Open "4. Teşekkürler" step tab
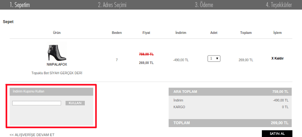Image resolution: width=302 pixels, height=137 pixels. click(279, 5)
